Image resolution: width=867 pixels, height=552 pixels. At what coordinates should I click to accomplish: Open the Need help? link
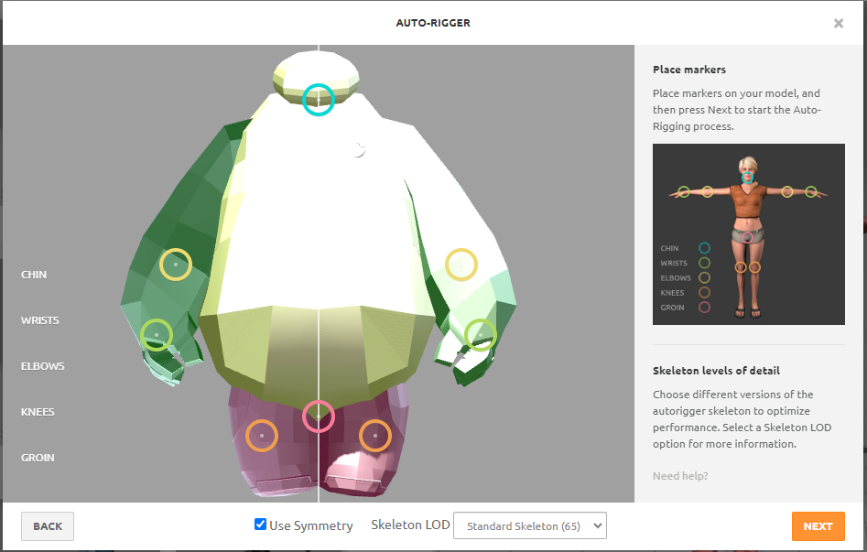coord(680,476)
